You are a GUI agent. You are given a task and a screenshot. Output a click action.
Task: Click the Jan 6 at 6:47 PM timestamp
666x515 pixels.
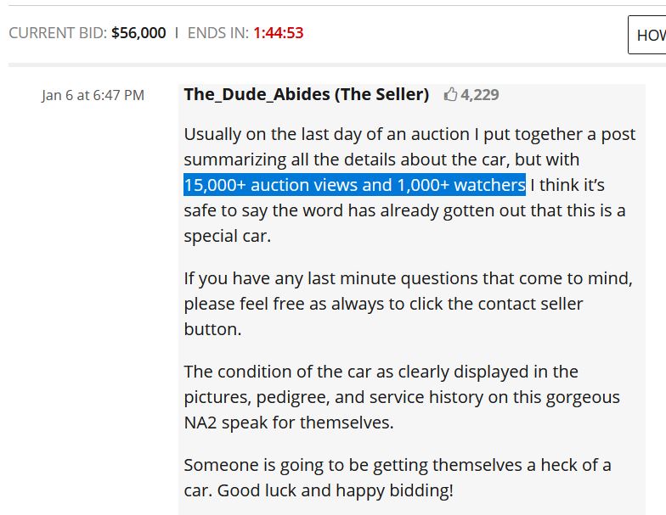(93, 95)
